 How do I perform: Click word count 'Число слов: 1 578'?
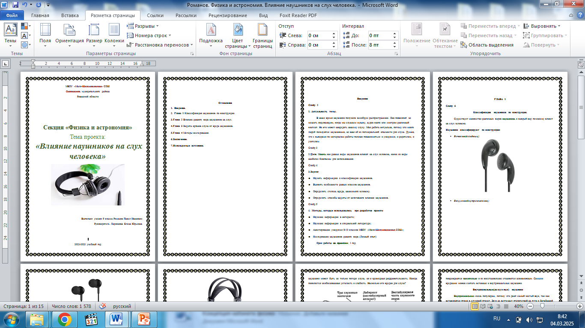pyautogui.click(x=72, y=306)
